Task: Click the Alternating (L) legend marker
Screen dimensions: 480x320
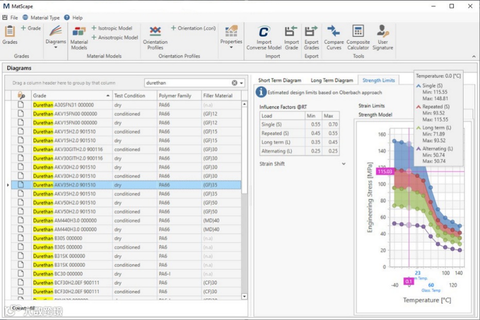Action: coord(419,149)
